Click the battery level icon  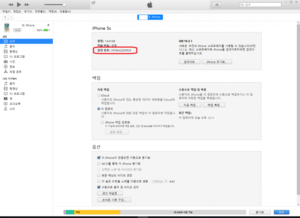tap(46, 30)
